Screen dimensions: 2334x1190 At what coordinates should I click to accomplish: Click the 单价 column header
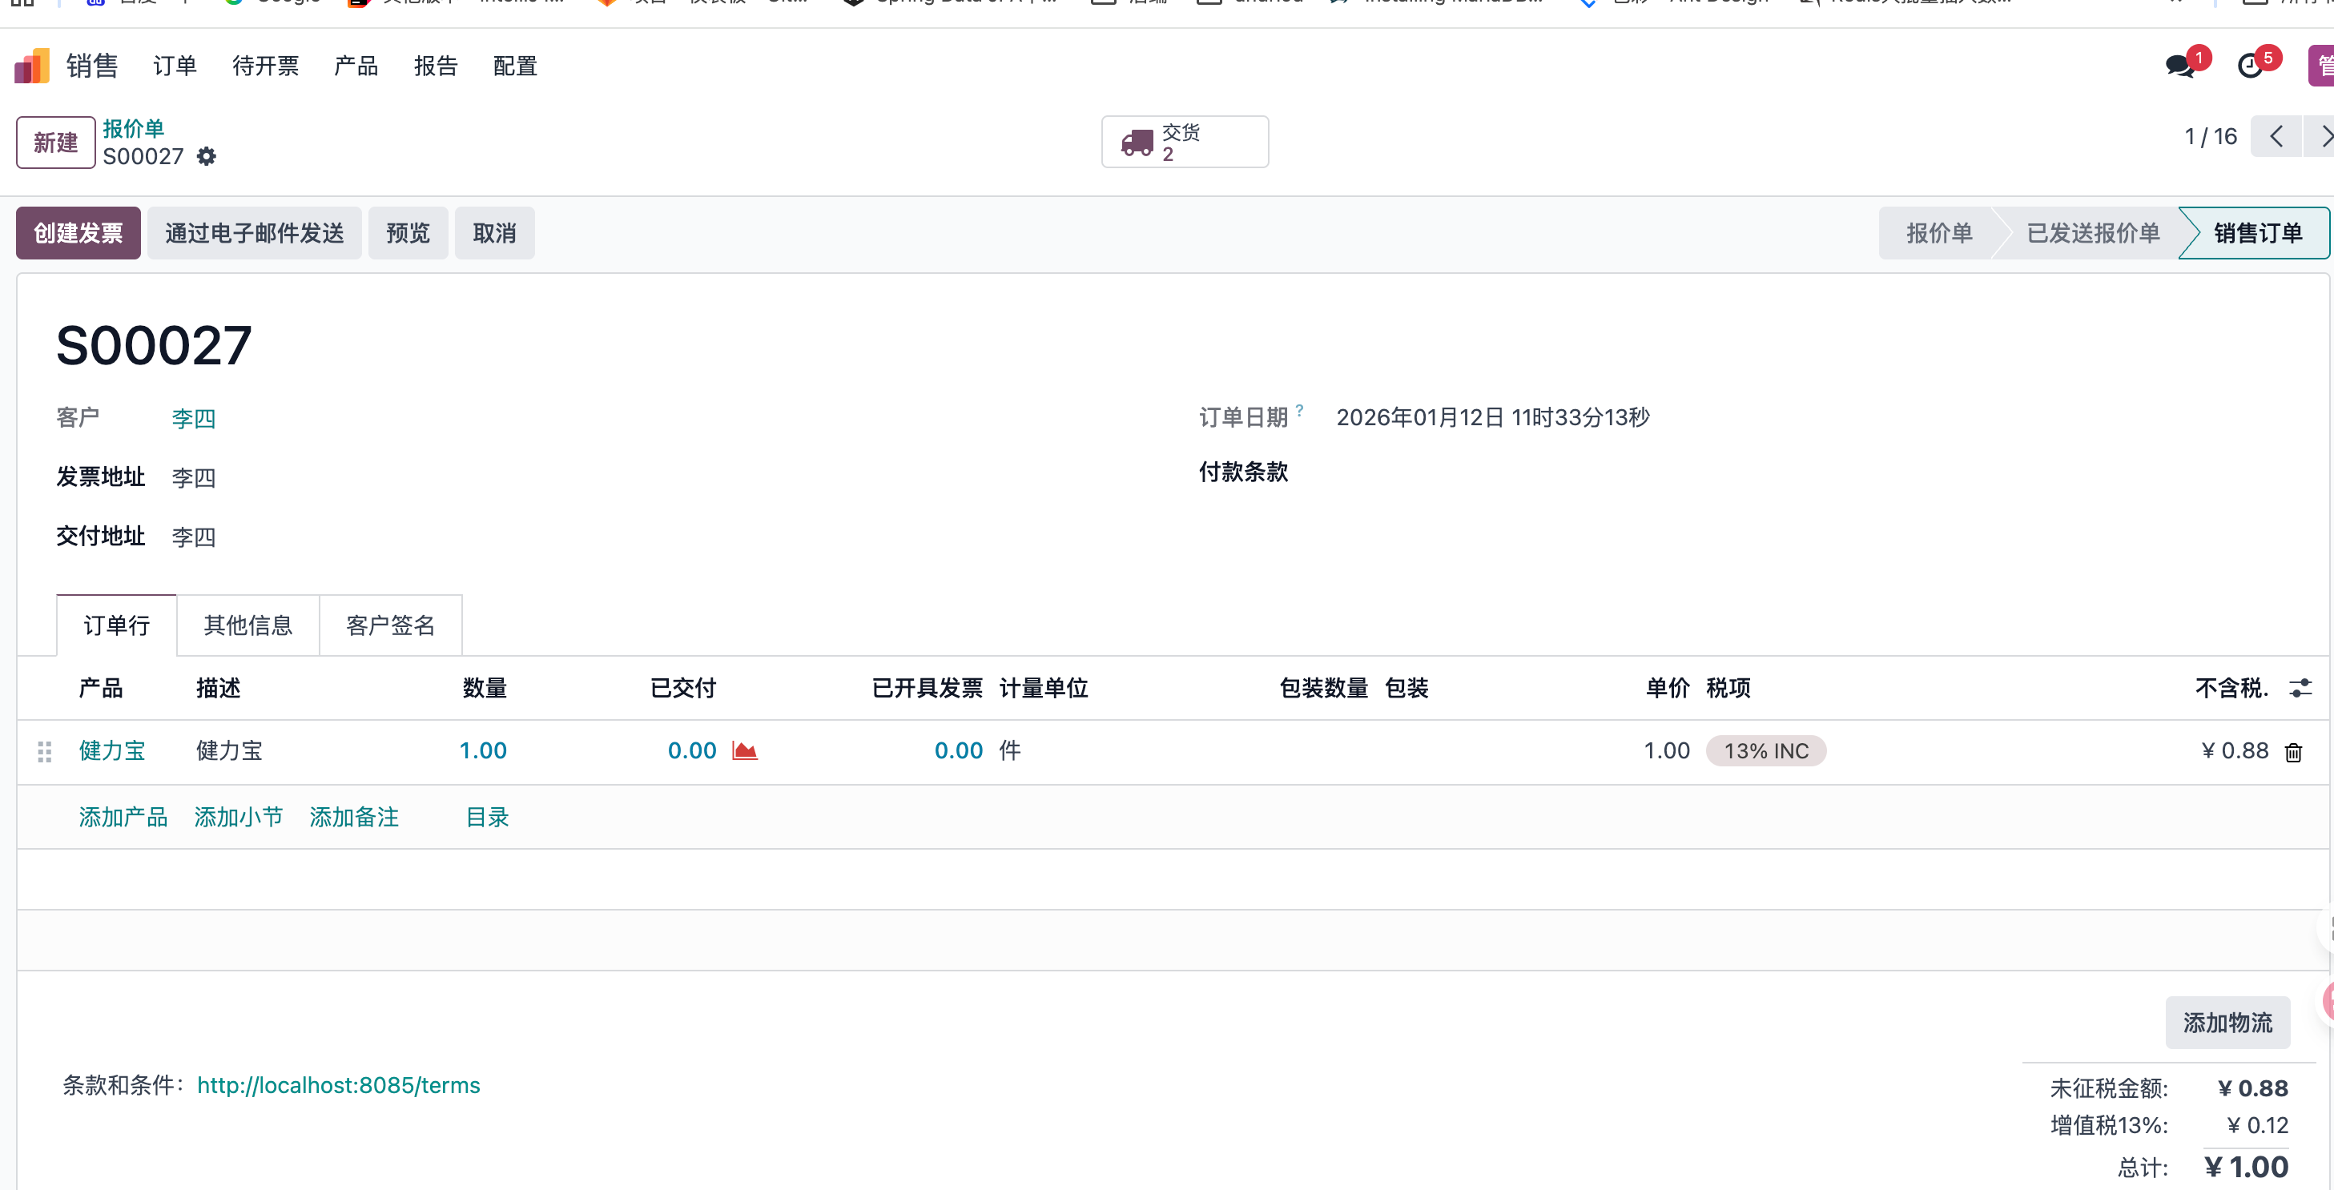1668,688
